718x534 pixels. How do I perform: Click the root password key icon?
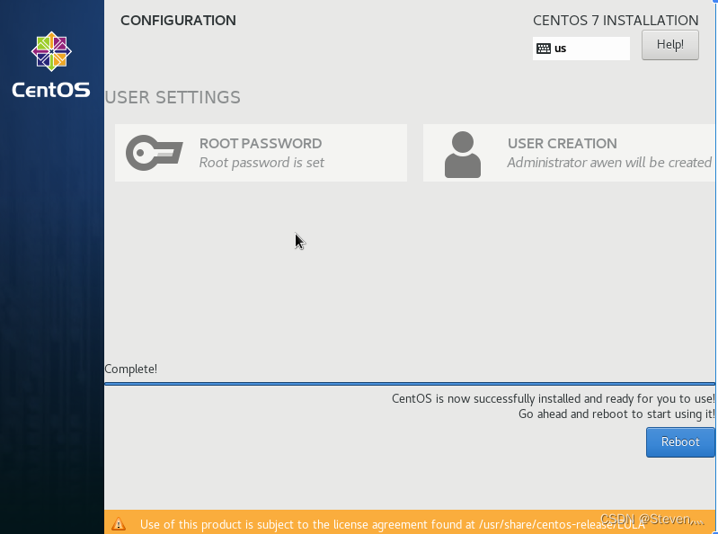[x=154, y=153]
